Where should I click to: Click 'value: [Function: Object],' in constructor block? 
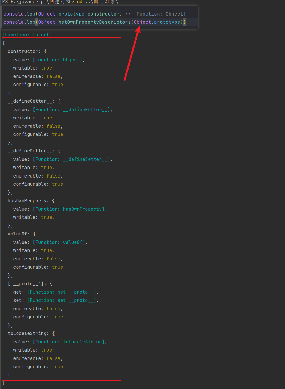click(x=49, y=60)
